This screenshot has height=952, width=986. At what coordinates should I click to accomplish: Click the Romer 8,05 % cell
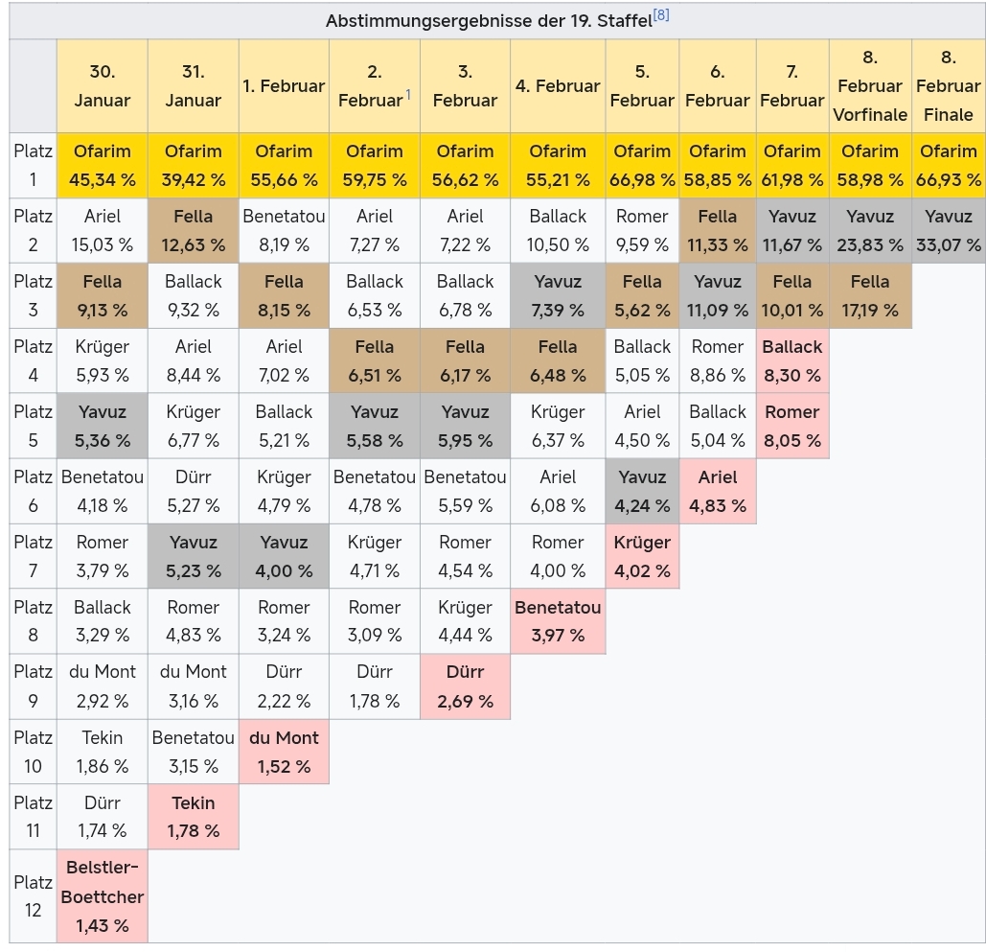pos(792,426)
